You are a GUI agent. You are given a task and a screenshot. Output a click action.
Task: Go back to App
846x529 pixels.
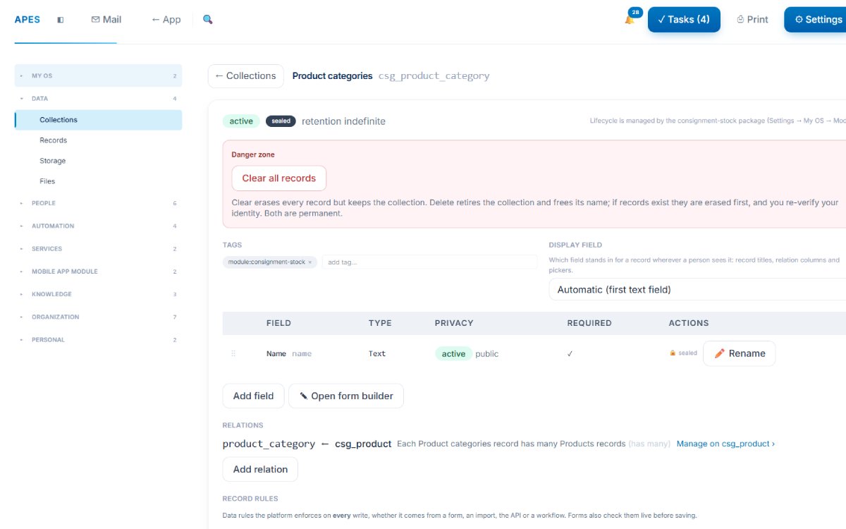pos(166,20)
